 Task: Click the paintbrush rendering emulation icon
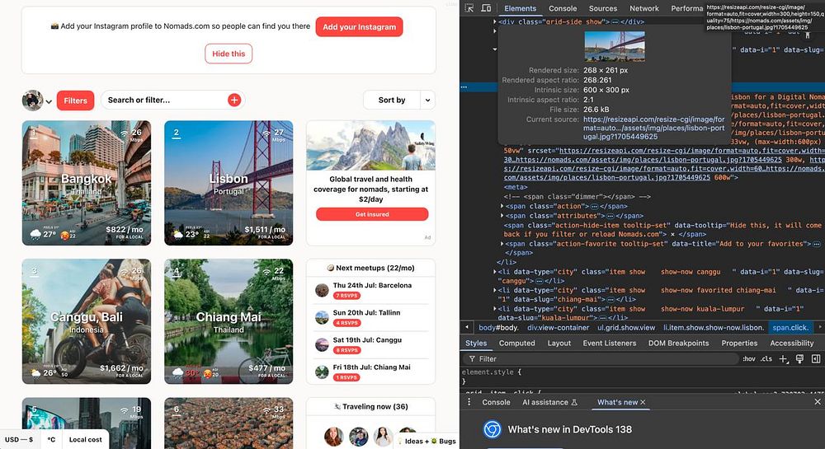tap(799, 358)
